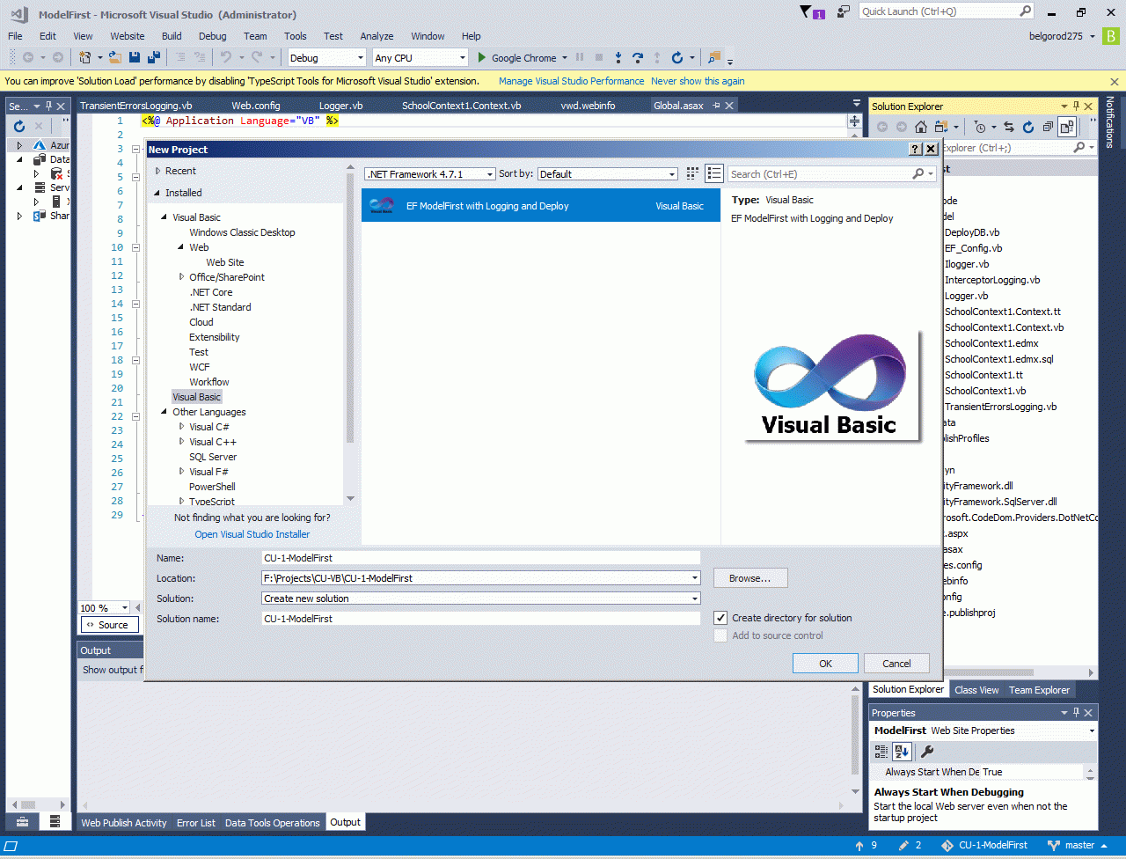Click the help question mark in New Project dialog
Image resolution: width=1126 pixels, height=859 pixels.
click(x=915, y=150)
